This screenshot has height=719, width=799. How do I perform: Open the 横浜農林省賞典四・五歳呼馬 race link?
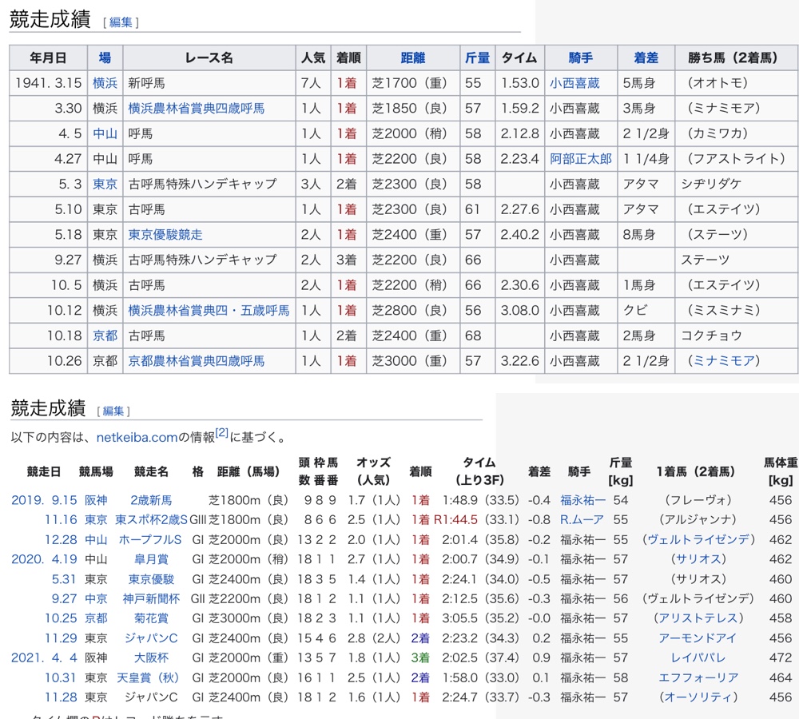(x=209, y=310)
